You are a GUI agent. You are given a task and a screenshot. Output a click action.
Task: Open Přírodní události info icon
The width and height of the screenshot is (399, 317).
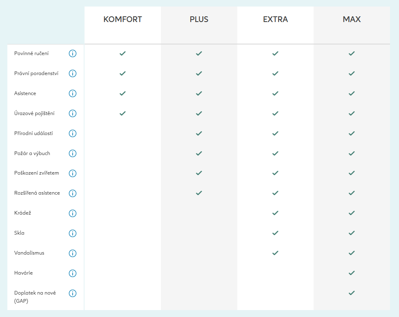pyautogui.click(x=73, y=133)
